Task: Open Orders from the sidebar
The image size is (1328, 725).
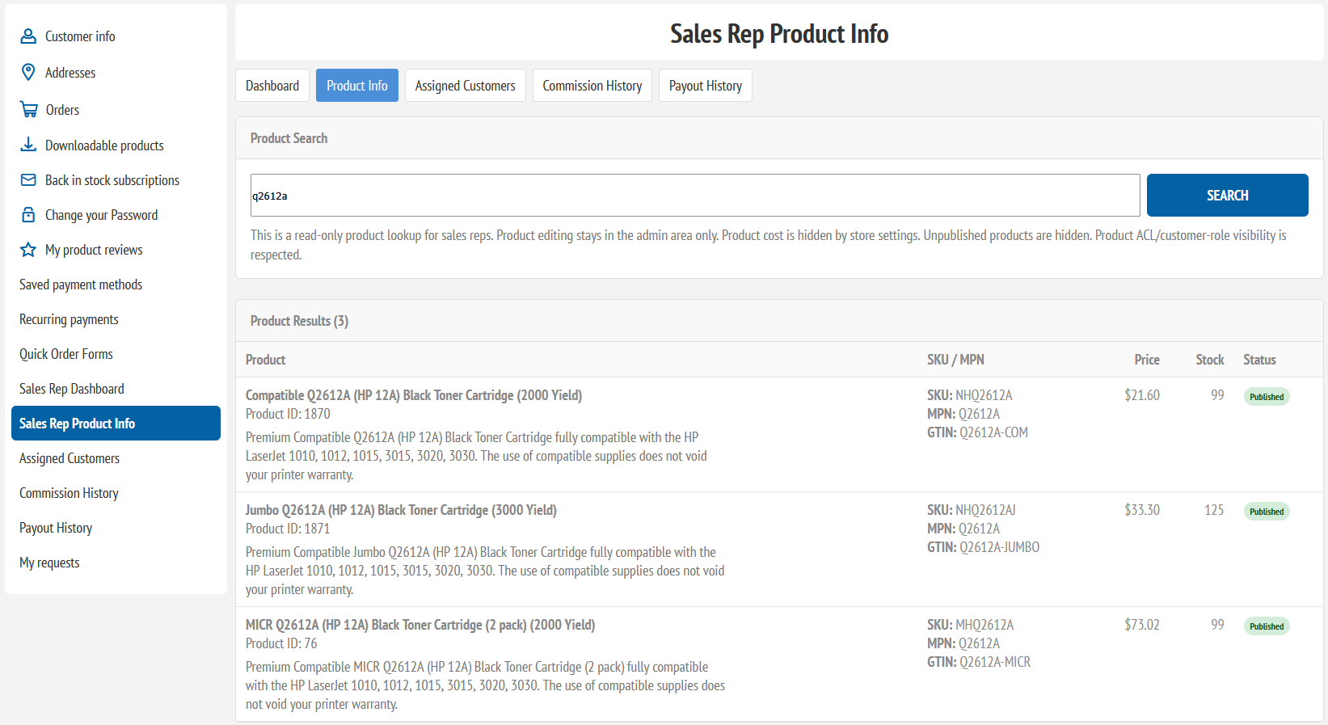Action: (x=62, y=110)
